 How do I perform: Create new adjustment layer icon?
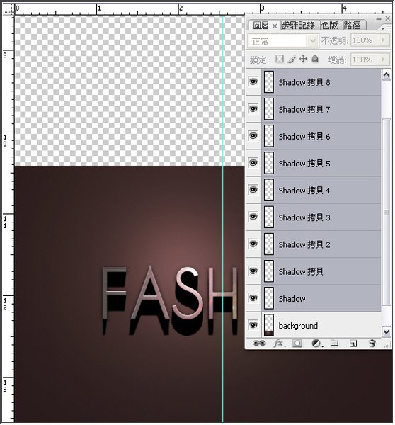click(x=316, y=344)
